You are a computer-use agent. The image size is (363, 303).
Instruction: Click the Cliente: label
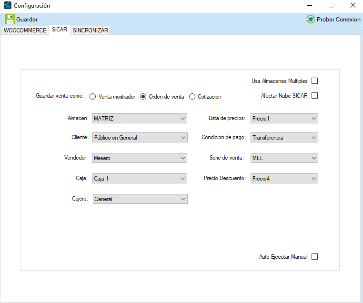pos(80,137)
